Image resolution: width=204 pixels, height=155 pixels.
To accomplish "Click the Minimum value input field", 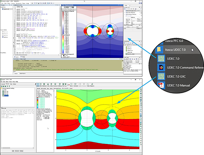I will (x=134, y=19).
